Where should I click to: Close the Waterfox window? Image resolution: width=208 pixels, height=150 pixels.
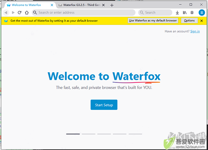[201, 4]
